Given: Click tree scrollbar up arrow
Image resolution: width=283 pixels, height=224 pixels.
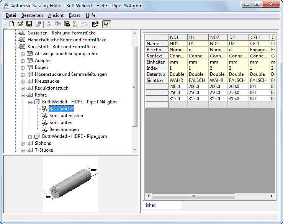Looking at the screenshot, I should (135, 33).
